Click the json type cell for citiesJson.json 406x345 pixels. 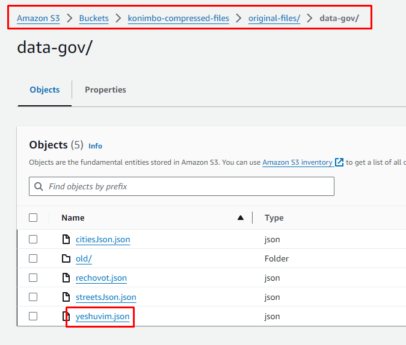pyautogui.click(x=272, y=239)
